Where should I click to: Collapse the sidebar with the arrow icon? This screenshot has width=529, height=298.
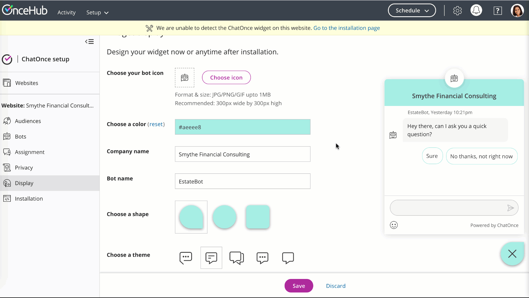(x=89, y=42)
